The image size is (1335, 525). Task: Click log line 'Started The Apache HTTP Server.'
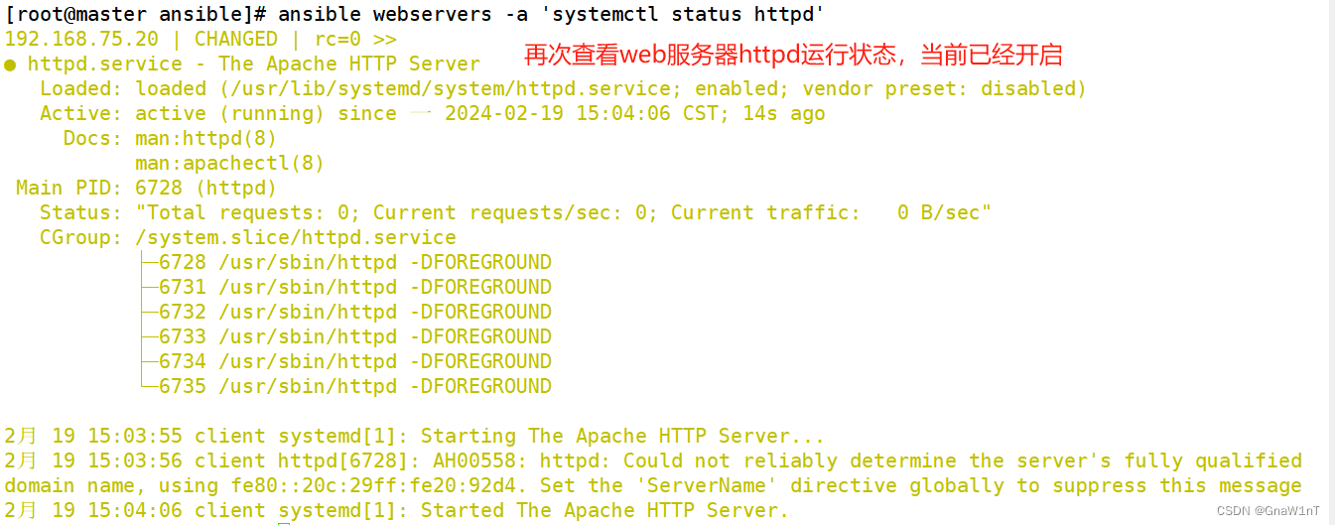tap(605, 510)
